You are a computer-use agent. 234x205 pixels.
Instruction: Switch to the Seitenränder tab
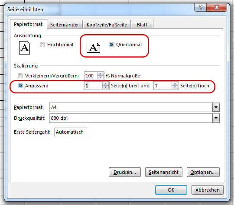(65, 24)
